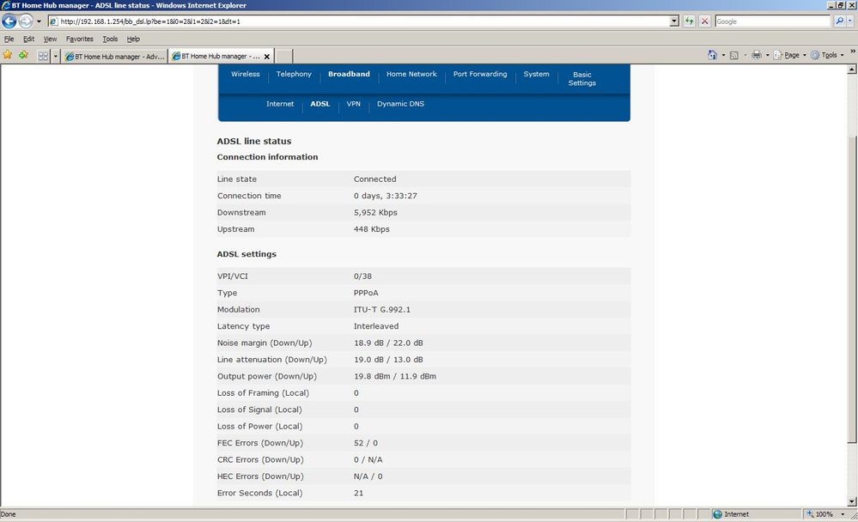
Task: Select the 'PPPoA' type value
Action: [x=366, y=293]
